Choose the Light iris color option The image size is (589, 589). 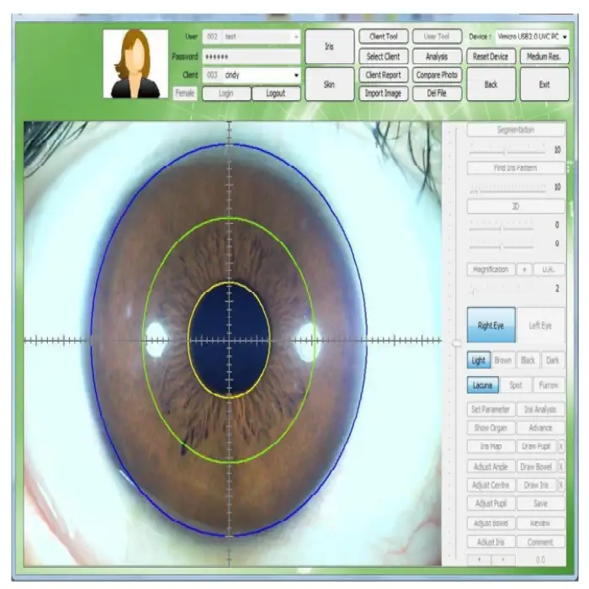click(x=479, y=360)
